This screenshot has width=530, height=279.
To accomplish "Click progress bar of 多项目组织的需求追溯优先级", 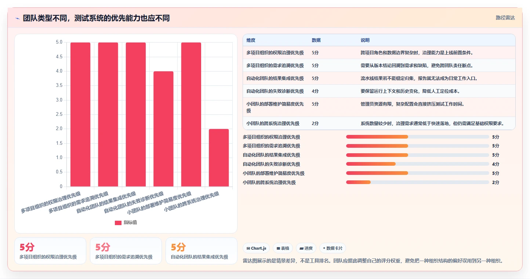I will coord(418,146).
